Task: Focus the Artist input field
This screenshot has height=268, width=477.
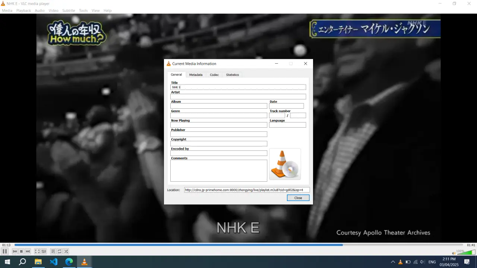Action: 238,97
